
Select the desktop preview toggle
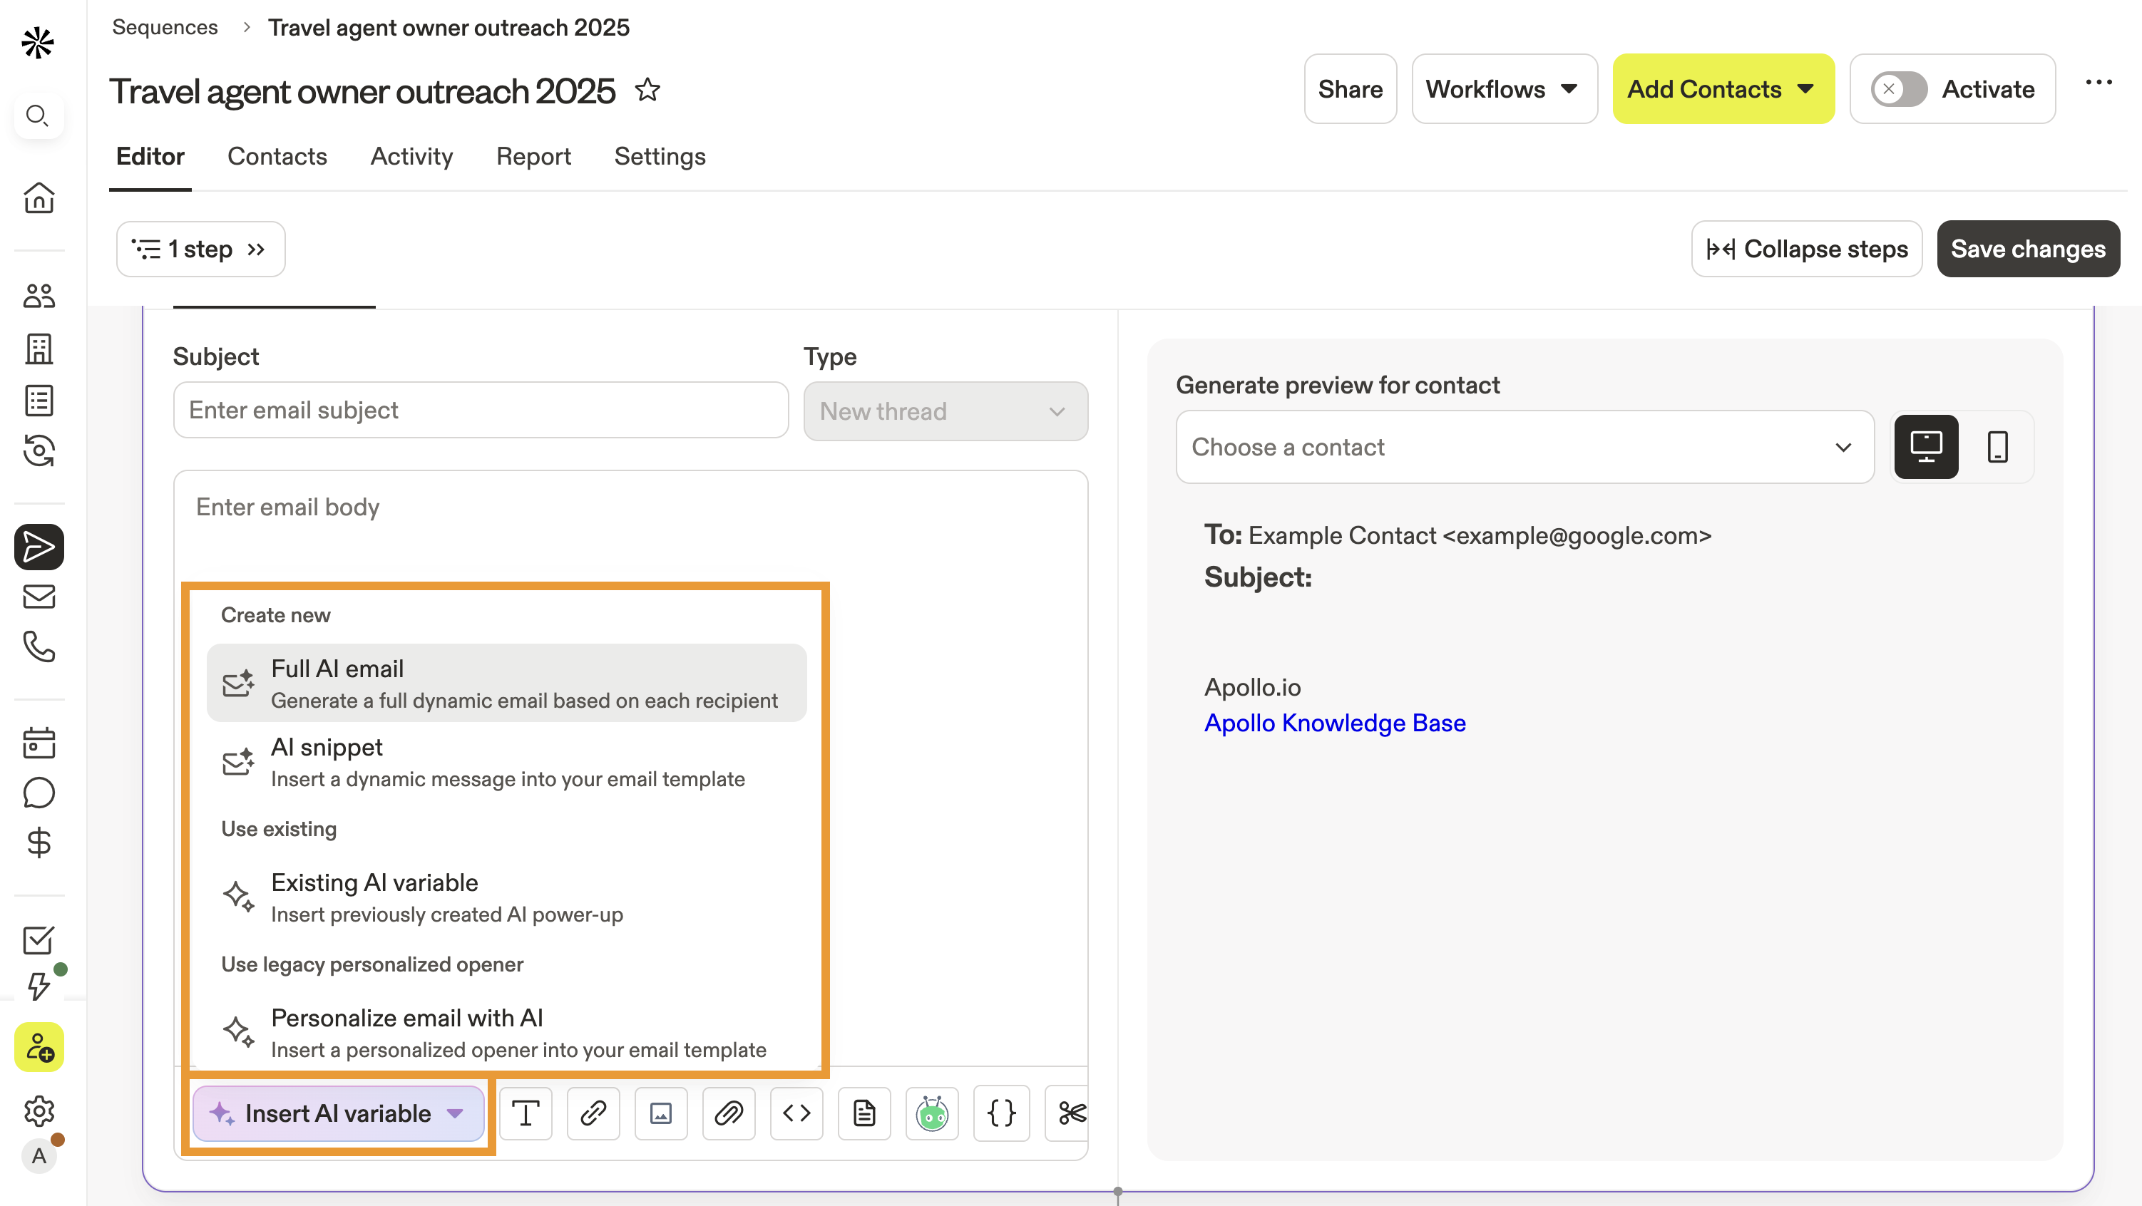[1926, 446]
